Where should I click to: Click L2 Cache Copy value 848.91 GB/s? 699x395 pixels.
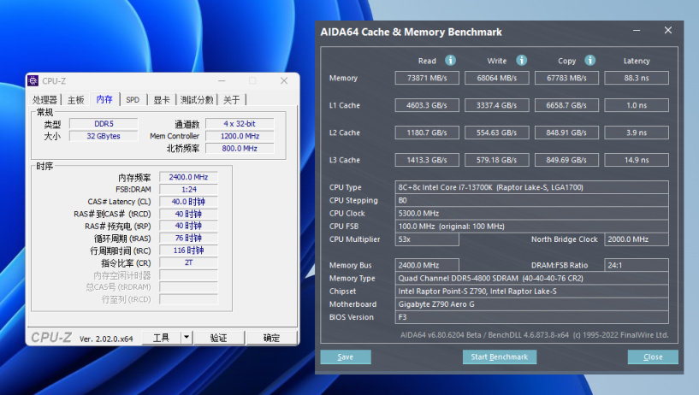point(566,133)
